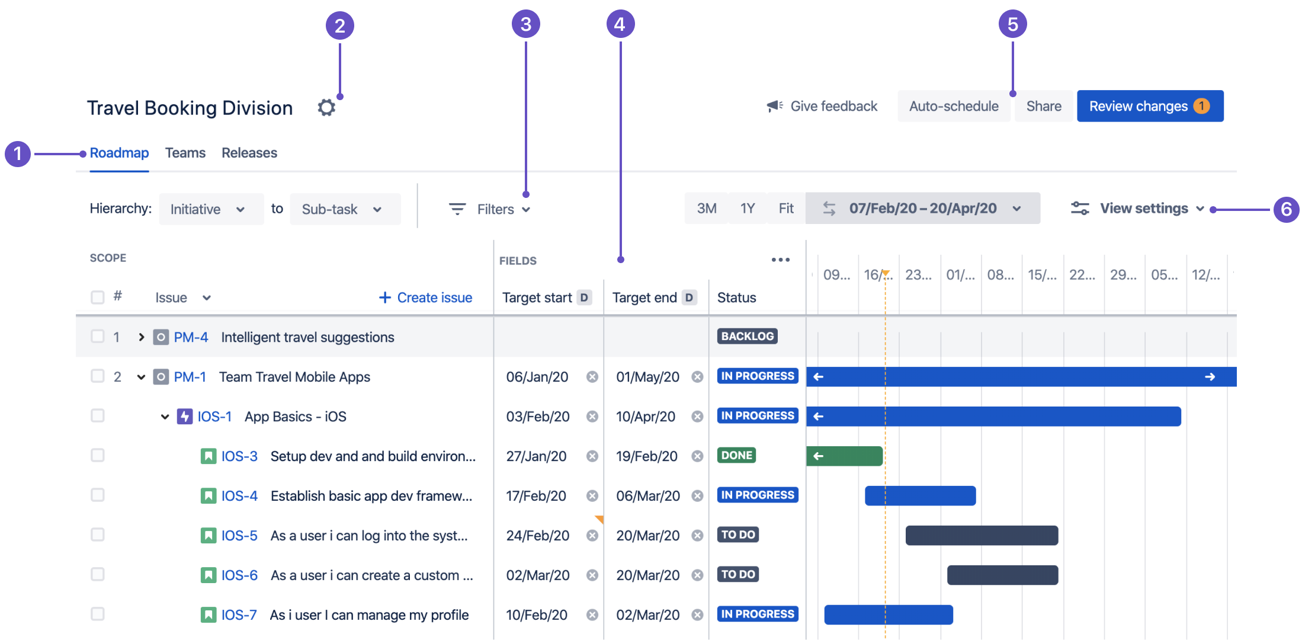Viewport: 1302px width, 640px height.
Task: Click the Create issue link
Action: 425,297
